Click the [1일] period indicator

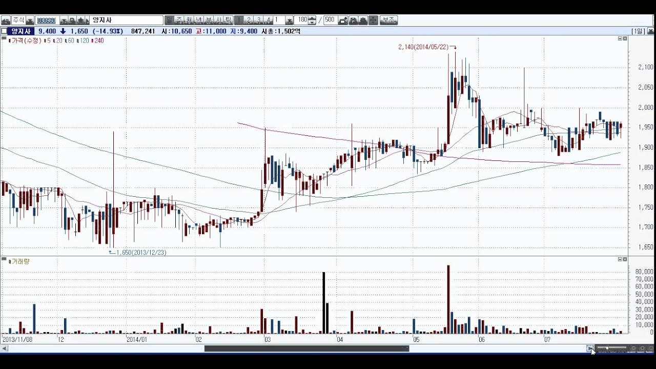click(x=639, y=31)
